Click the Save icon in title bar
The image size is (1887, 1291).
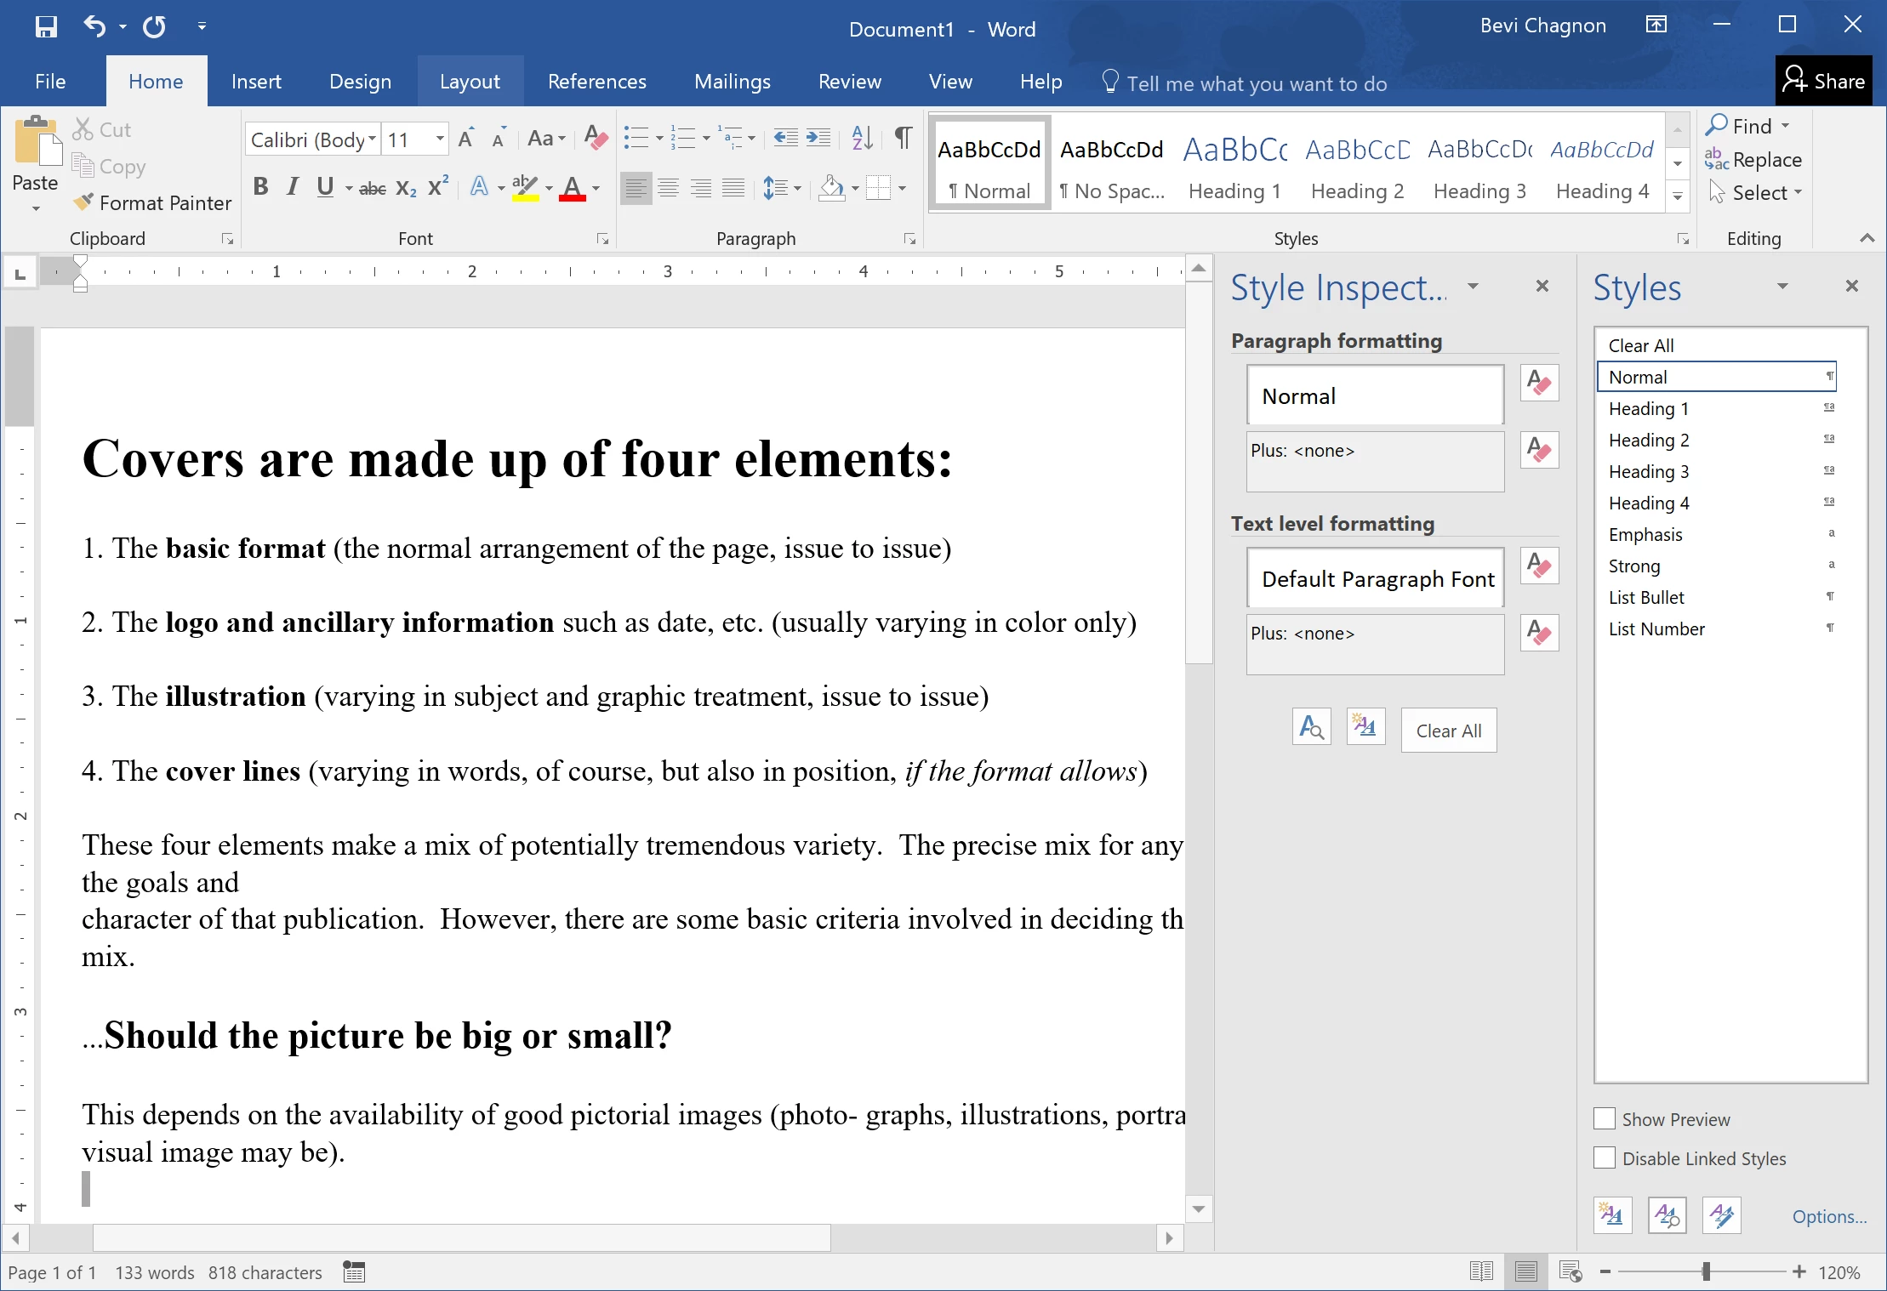[46, 26]
